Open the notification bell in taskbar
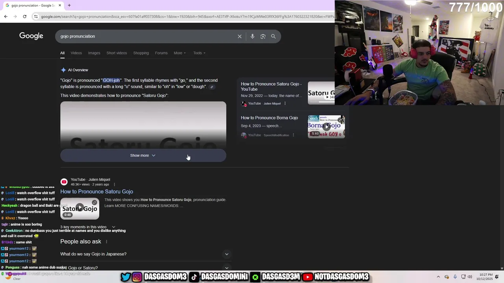This screenshot has height=283, width=504. 497,277
